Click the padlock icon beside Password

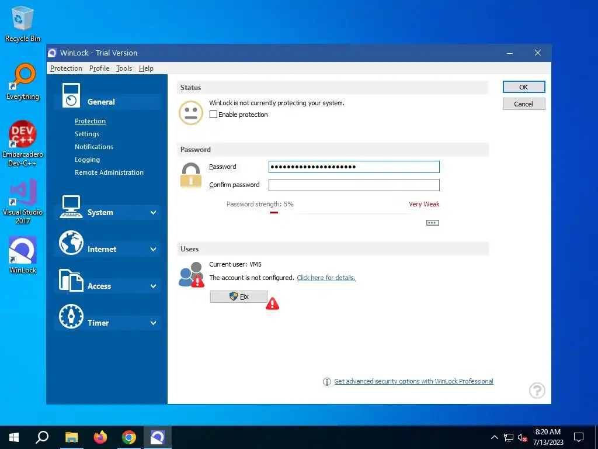191,175
